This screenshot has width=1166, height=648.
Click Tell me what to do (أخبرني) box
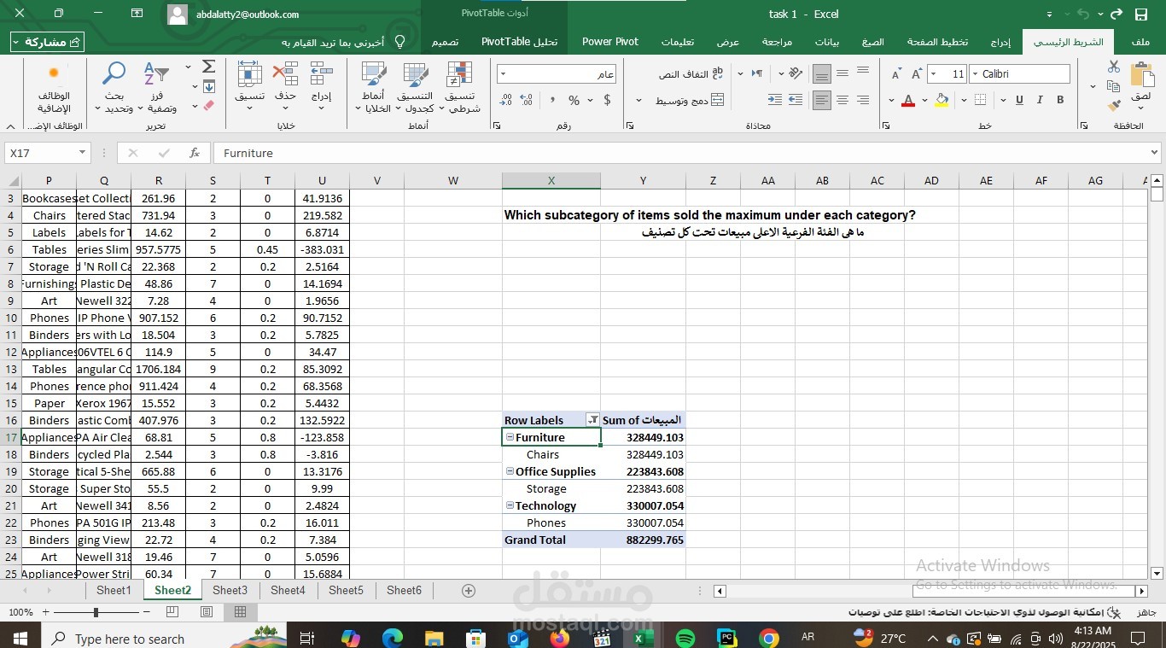(x=343, y=42)
